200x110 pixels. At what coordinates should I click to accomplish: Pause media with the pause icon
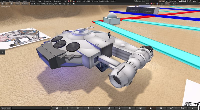click(x=187, y=1)
